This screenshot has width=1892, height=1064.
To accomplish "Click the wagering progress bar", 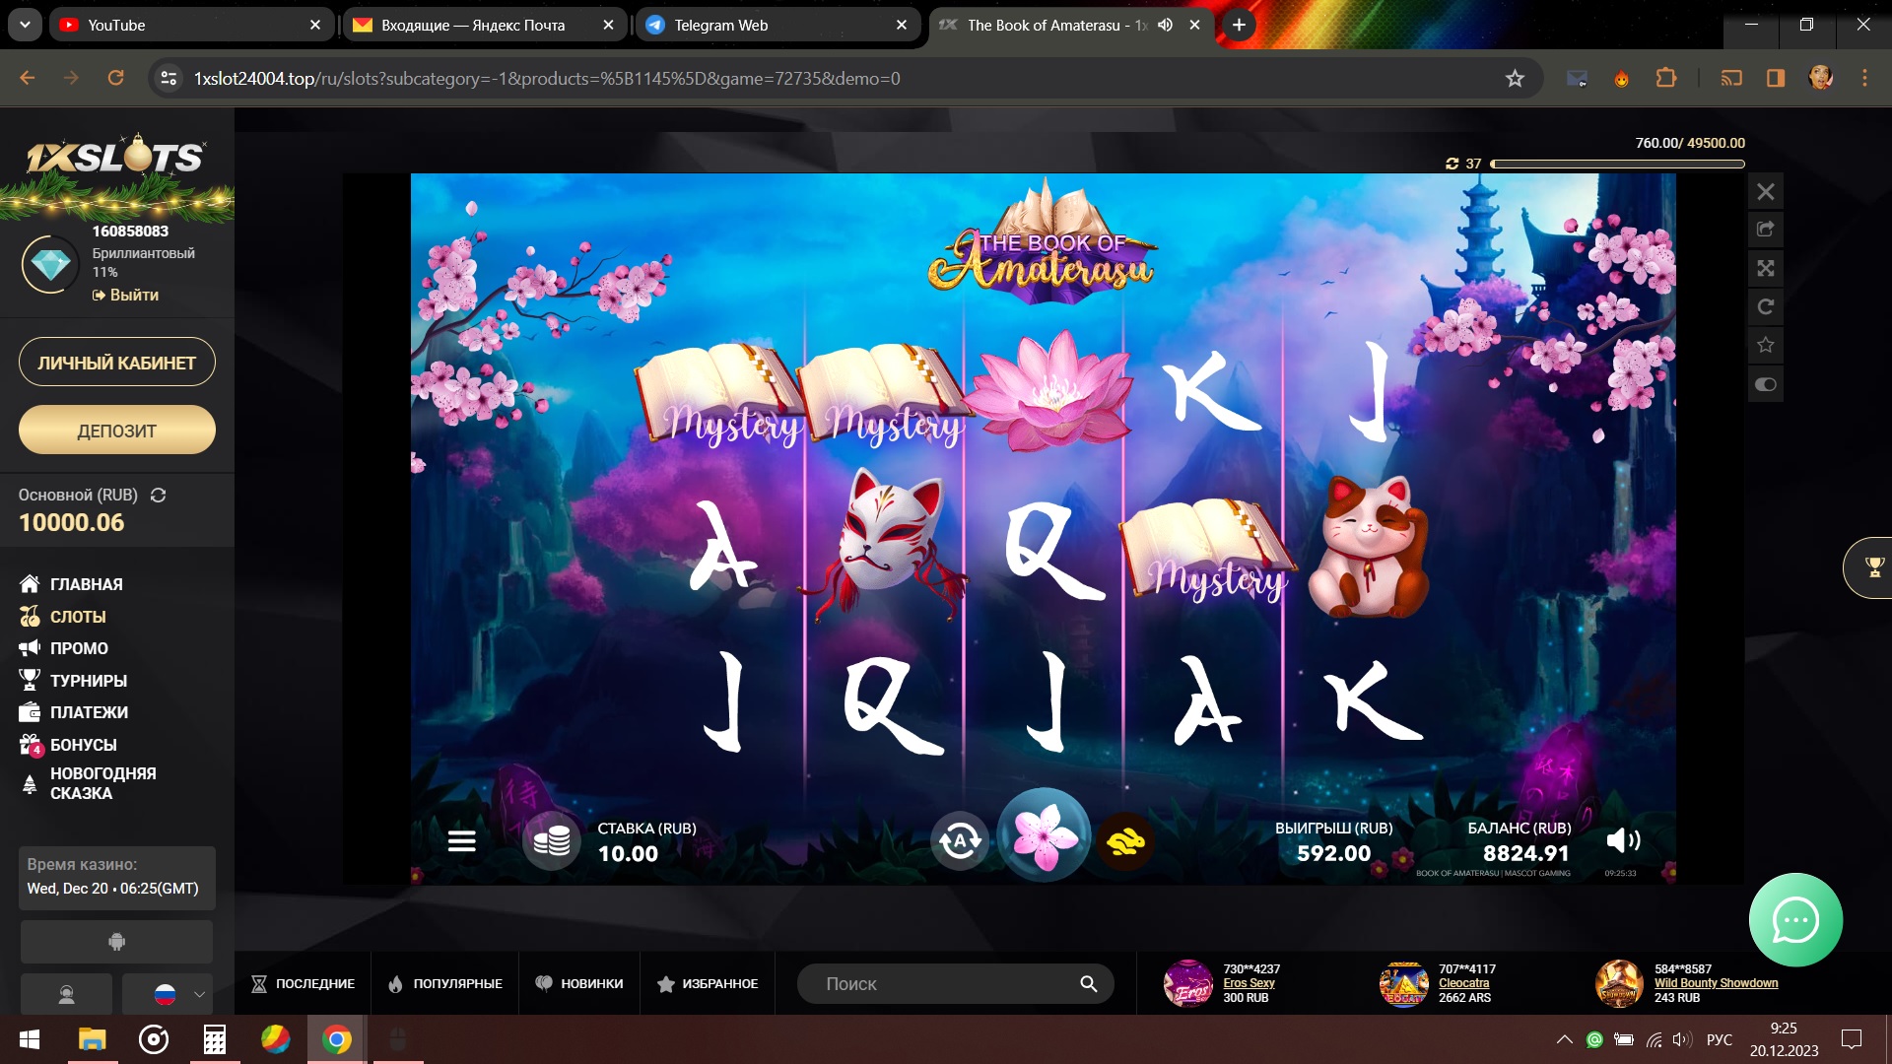I will click(1617, 164).
